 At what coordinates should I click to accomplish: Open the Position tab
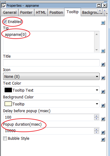56,13
